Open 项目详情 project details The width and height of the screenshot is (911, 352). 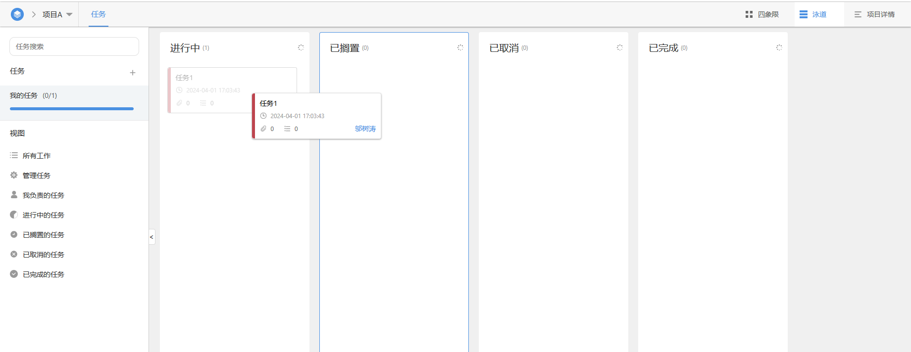pos(874,14)
